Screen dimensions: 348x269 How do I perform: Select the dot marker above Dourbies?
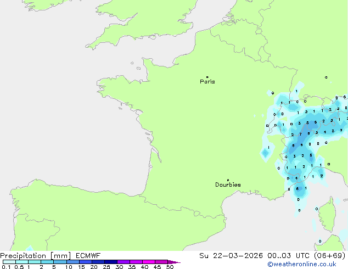[x=228, y=180]
